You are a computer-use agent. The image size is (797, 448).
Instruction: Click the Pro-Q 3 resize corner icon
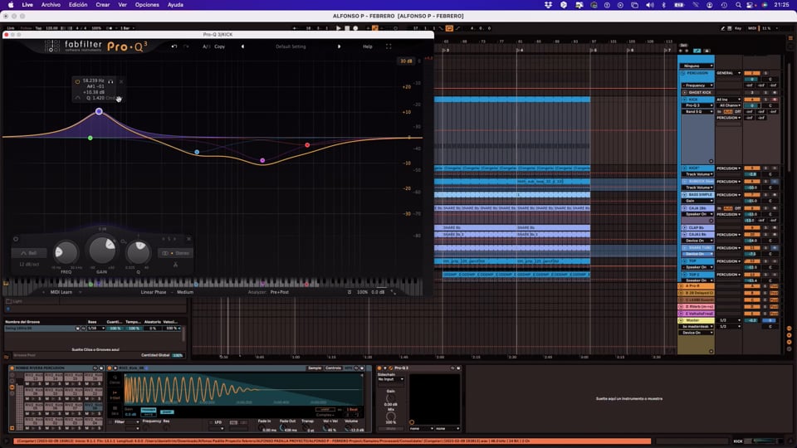[393, 292]
